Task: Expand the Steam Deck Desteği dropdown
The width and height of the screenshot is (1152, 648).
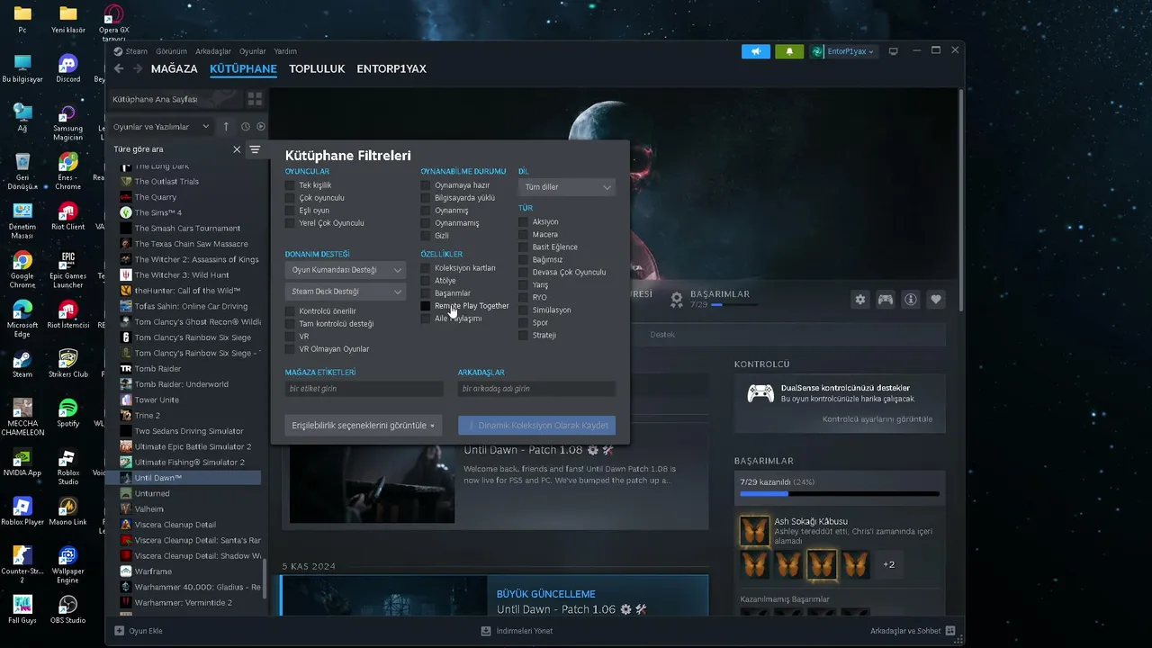Action: pyautogui.click(x=346, y=292)
